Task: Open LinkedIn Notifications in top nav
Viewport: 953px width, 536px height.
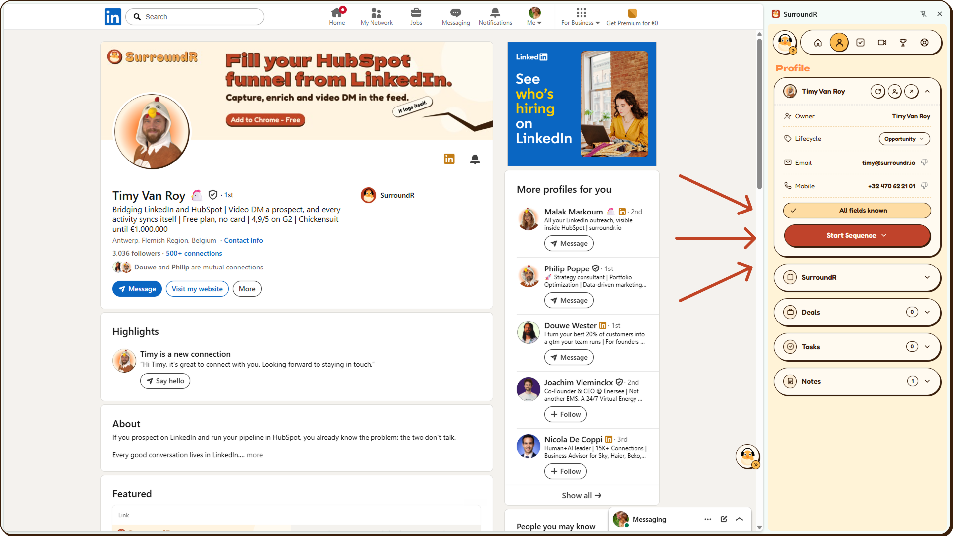Action: tap(495, 16)
